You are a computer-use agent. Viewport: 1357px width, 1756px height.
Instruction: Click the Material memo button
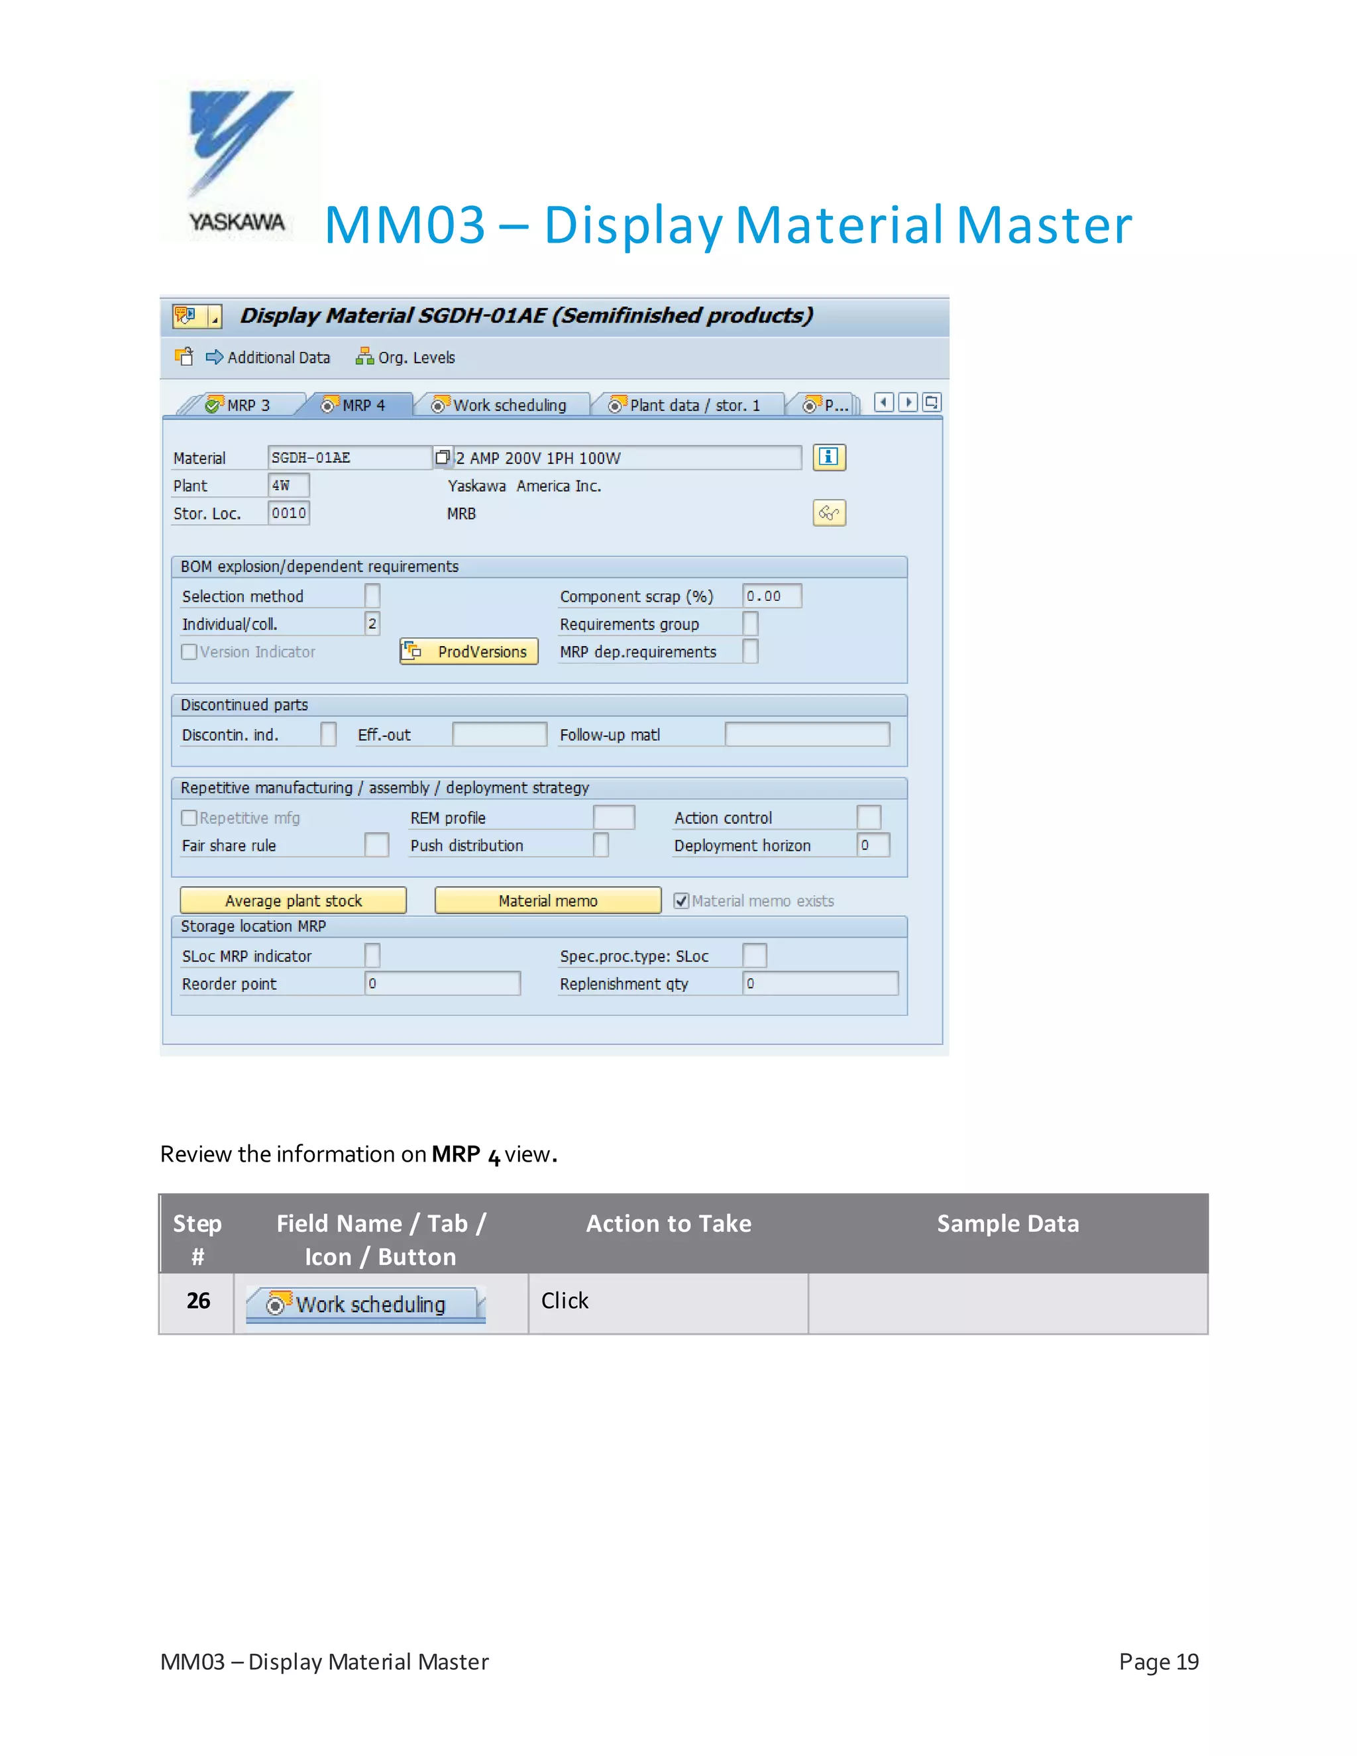pyautogui.click(x=548, y=901)
